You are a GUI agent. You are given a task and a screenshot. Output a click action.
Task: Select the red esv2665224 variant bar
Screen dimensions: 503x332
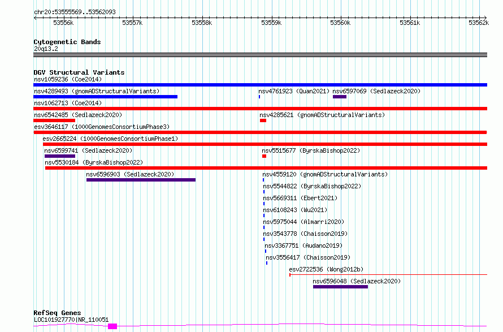[265, 144]
